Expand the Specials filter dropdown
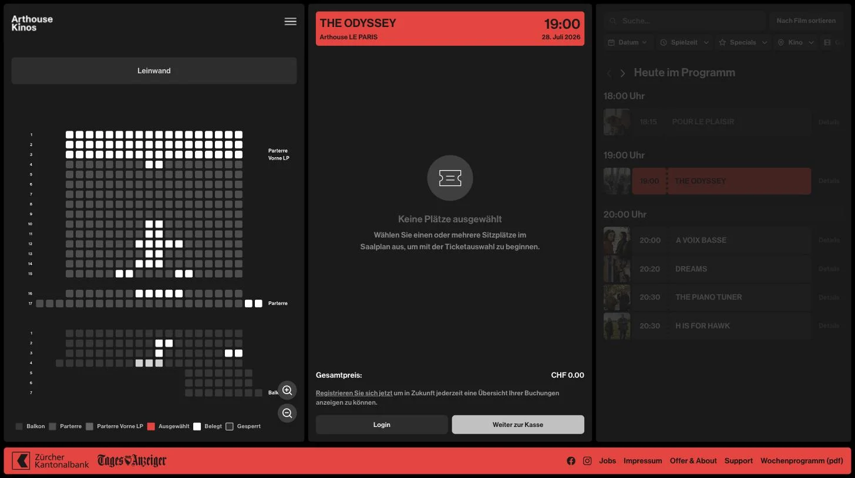The width and height of the screenshot is (855, 478). pos(743,42)
